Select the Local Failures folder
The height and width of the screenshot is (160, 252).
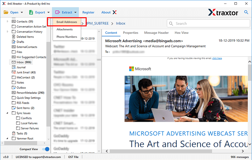tap(29, 123)
